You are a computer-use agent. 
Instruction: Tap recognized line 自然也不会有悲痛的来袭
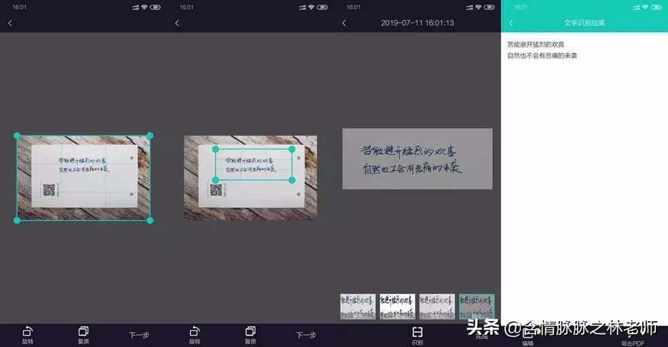[542, 56]
